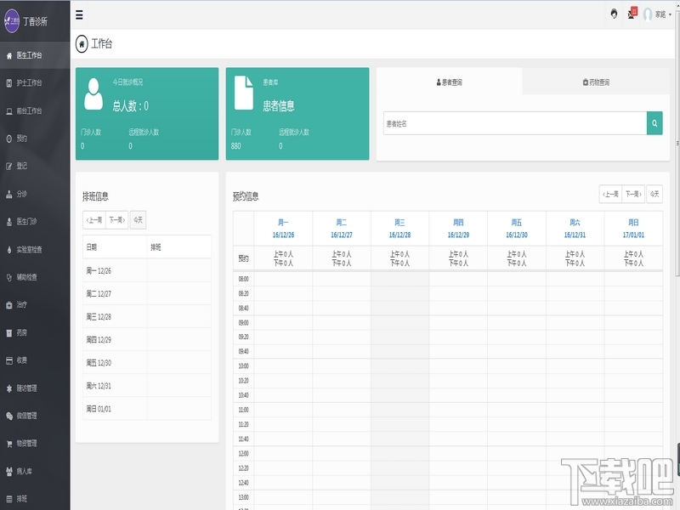Viewport: 680px width, 510px height.
Task: Open the 周日 17/01/01 column header
Action: pos(633,229)
